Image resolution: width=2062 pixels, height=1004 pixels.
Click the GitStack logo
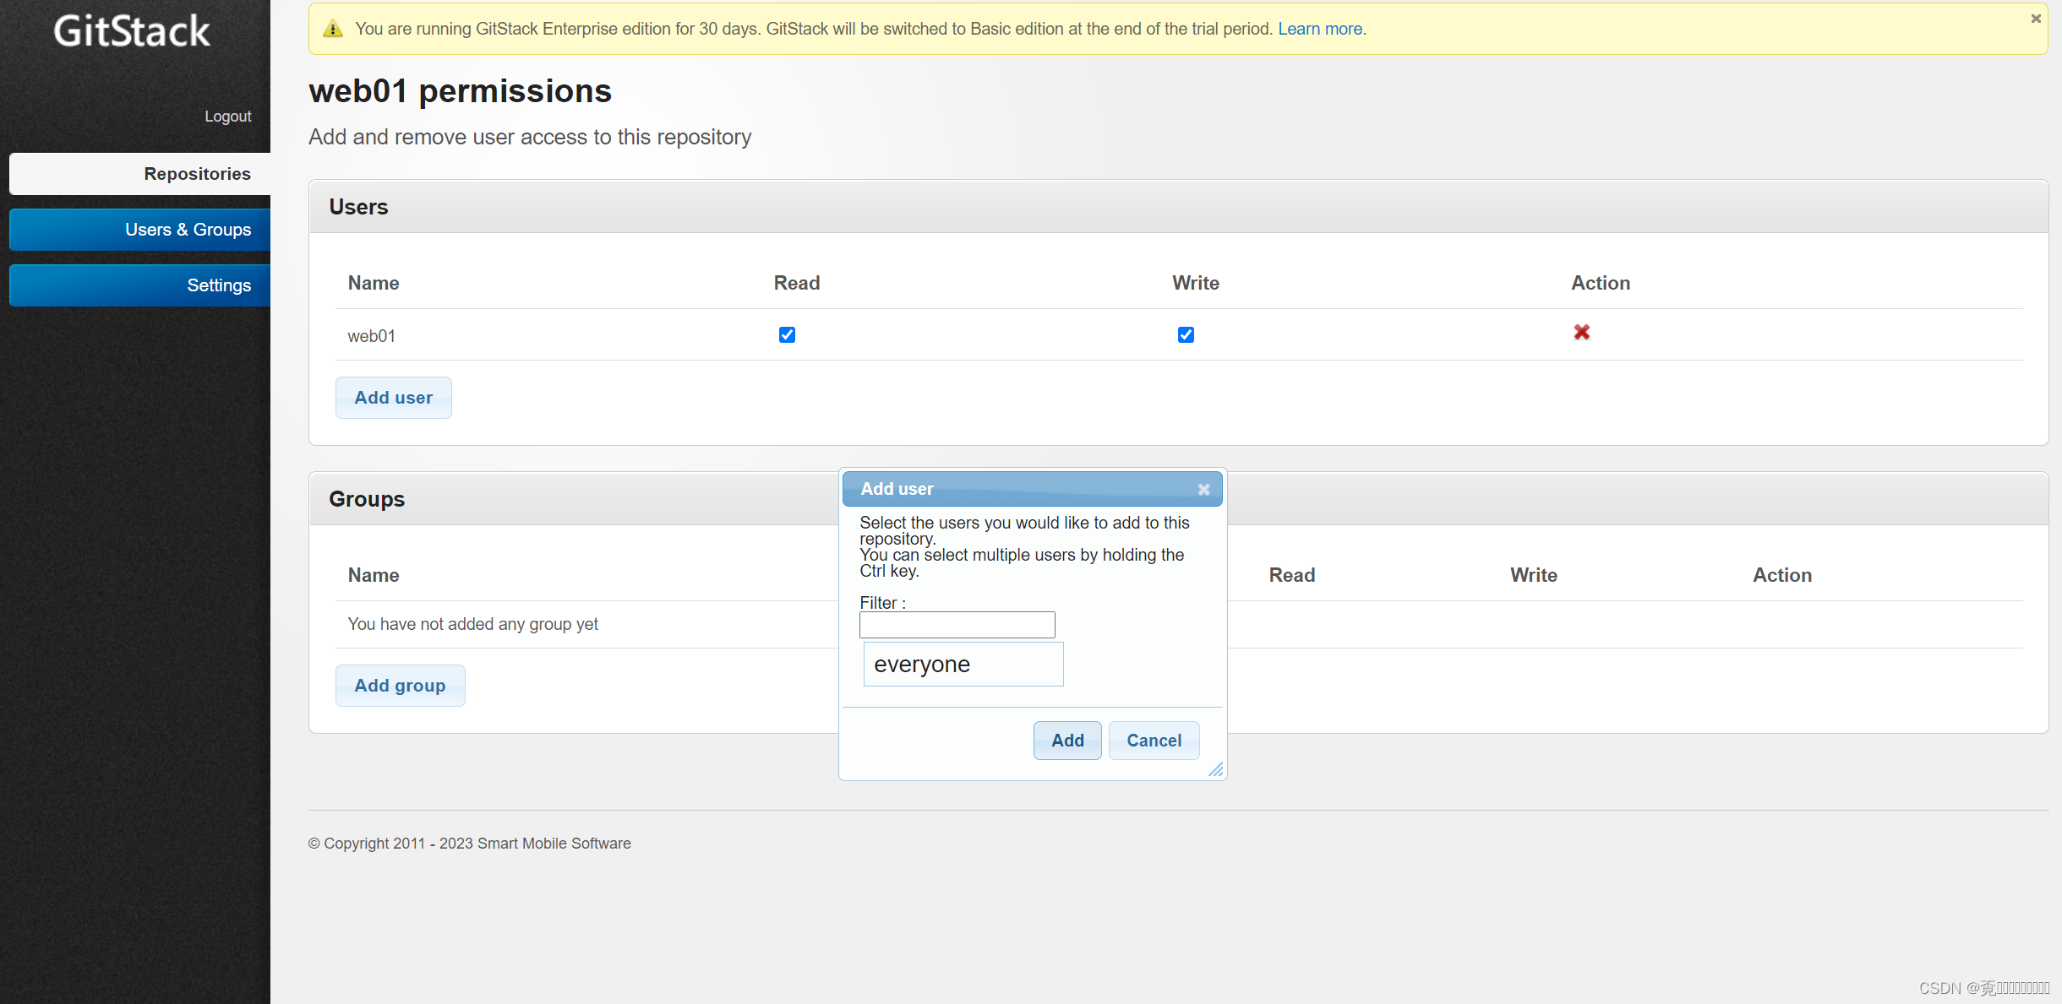(x=132, y=31)
